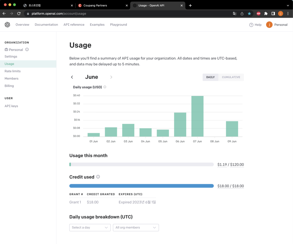Reload the page with refresh icon
Viewport: 293px width, 244px height.
pos(19,13)
